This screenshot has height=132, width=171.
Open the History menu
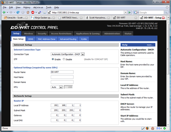click(27, 7)
